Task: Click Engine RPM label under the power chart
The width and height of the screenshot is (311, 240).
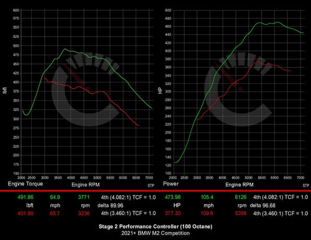Action: point(239,185)
